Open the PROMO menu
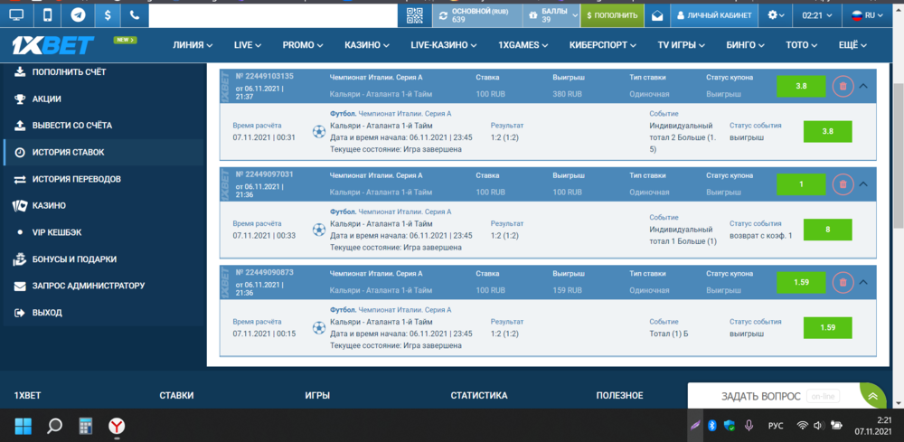 [302, 45]
